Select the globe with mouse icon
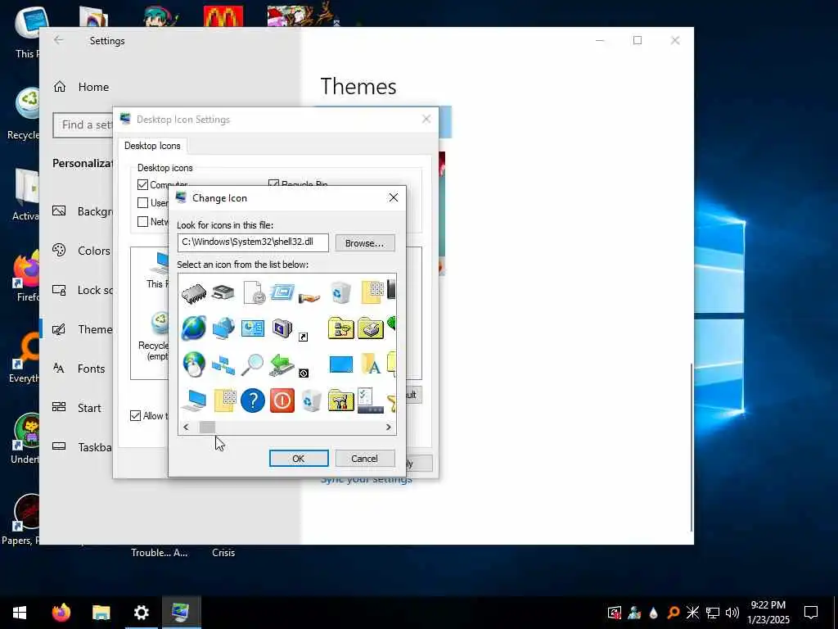The height and width of the screenshot is (629, 838). coord(193,364)
